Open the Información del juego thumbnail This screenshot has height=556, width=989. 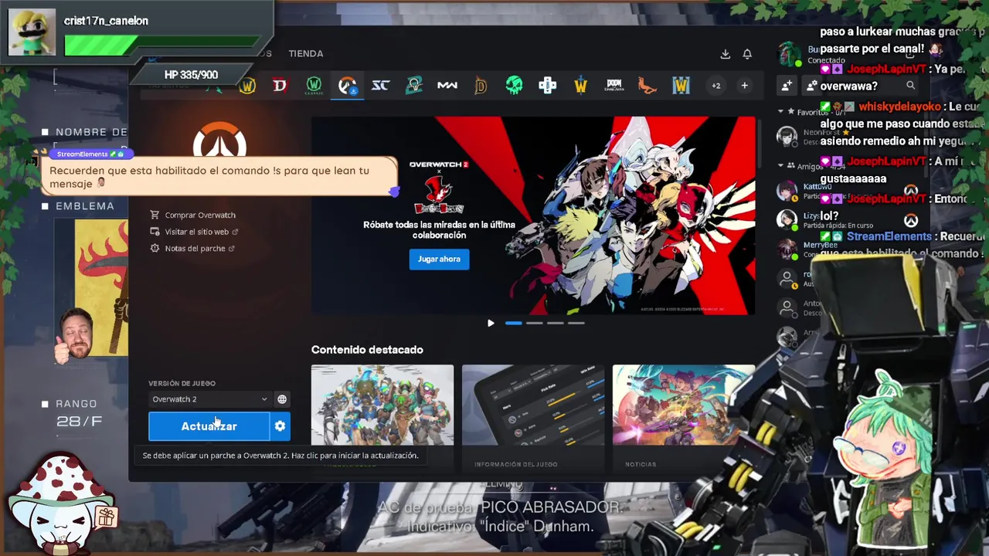533,405
